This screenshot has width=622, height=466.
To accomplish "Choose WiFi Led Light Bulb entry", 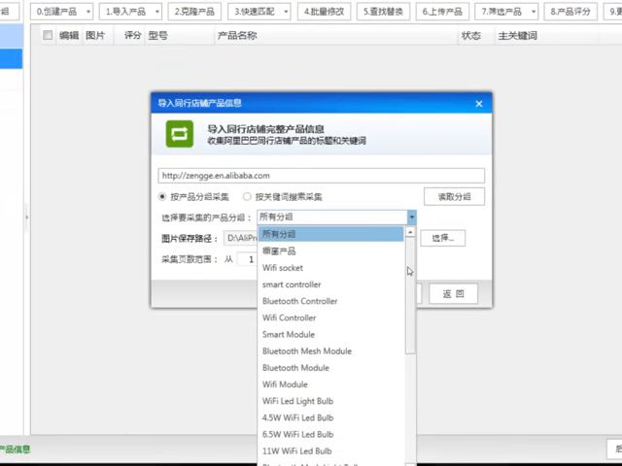I will tap(330, 401).
